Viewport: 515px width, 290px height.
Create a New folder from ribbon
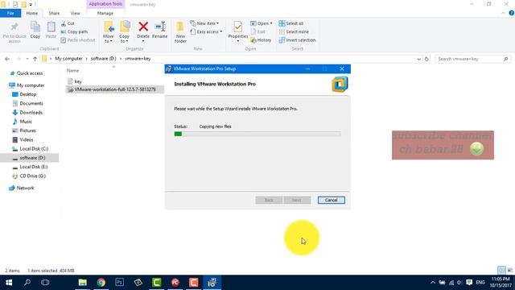tap(180, 32)
